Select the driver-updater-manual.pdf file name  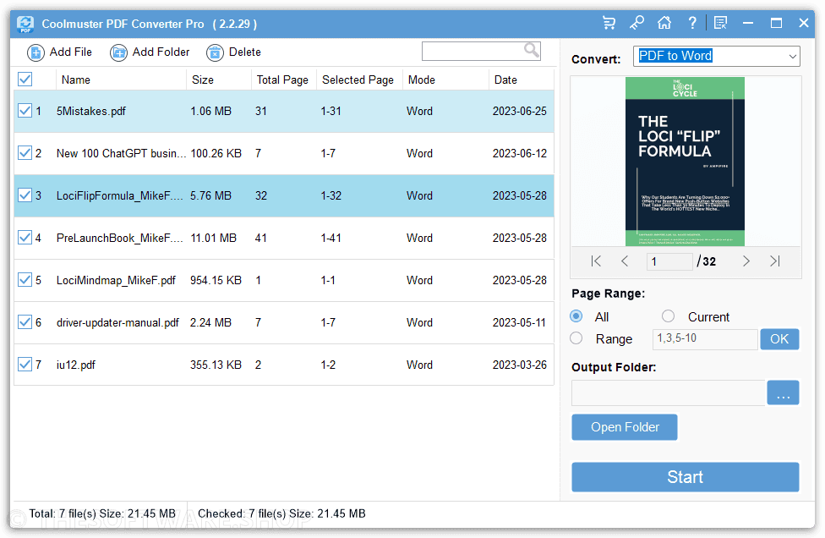[x=117, y=322]
